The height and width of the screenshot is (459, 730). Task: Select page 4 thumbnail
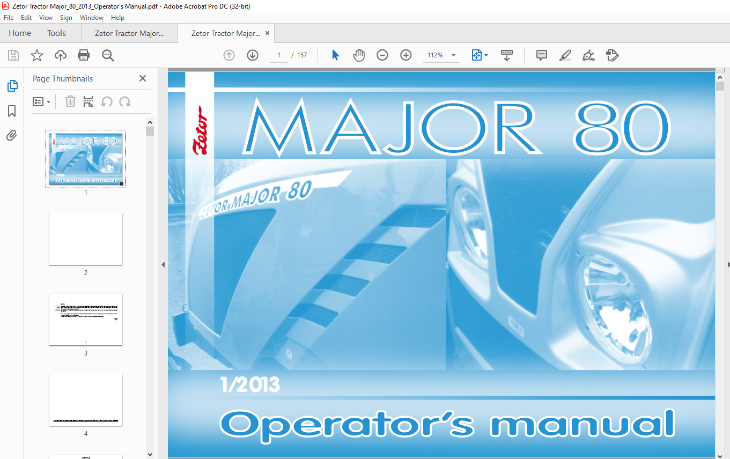click(86, 400)
